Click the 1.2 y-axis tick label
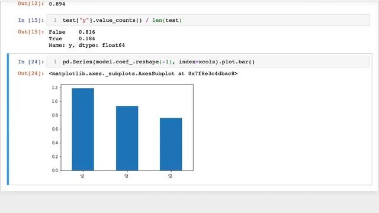 click(55, 88)
